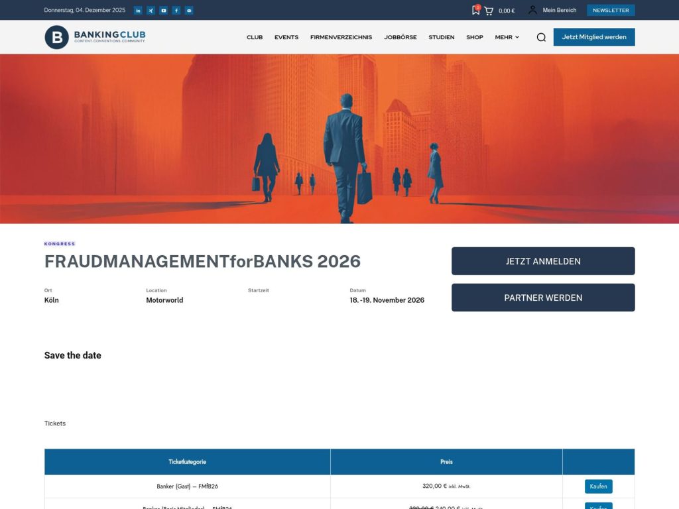
Task: Click Kaufen for the Banker (Gast) ticket
Action: [x=598, y=486]
